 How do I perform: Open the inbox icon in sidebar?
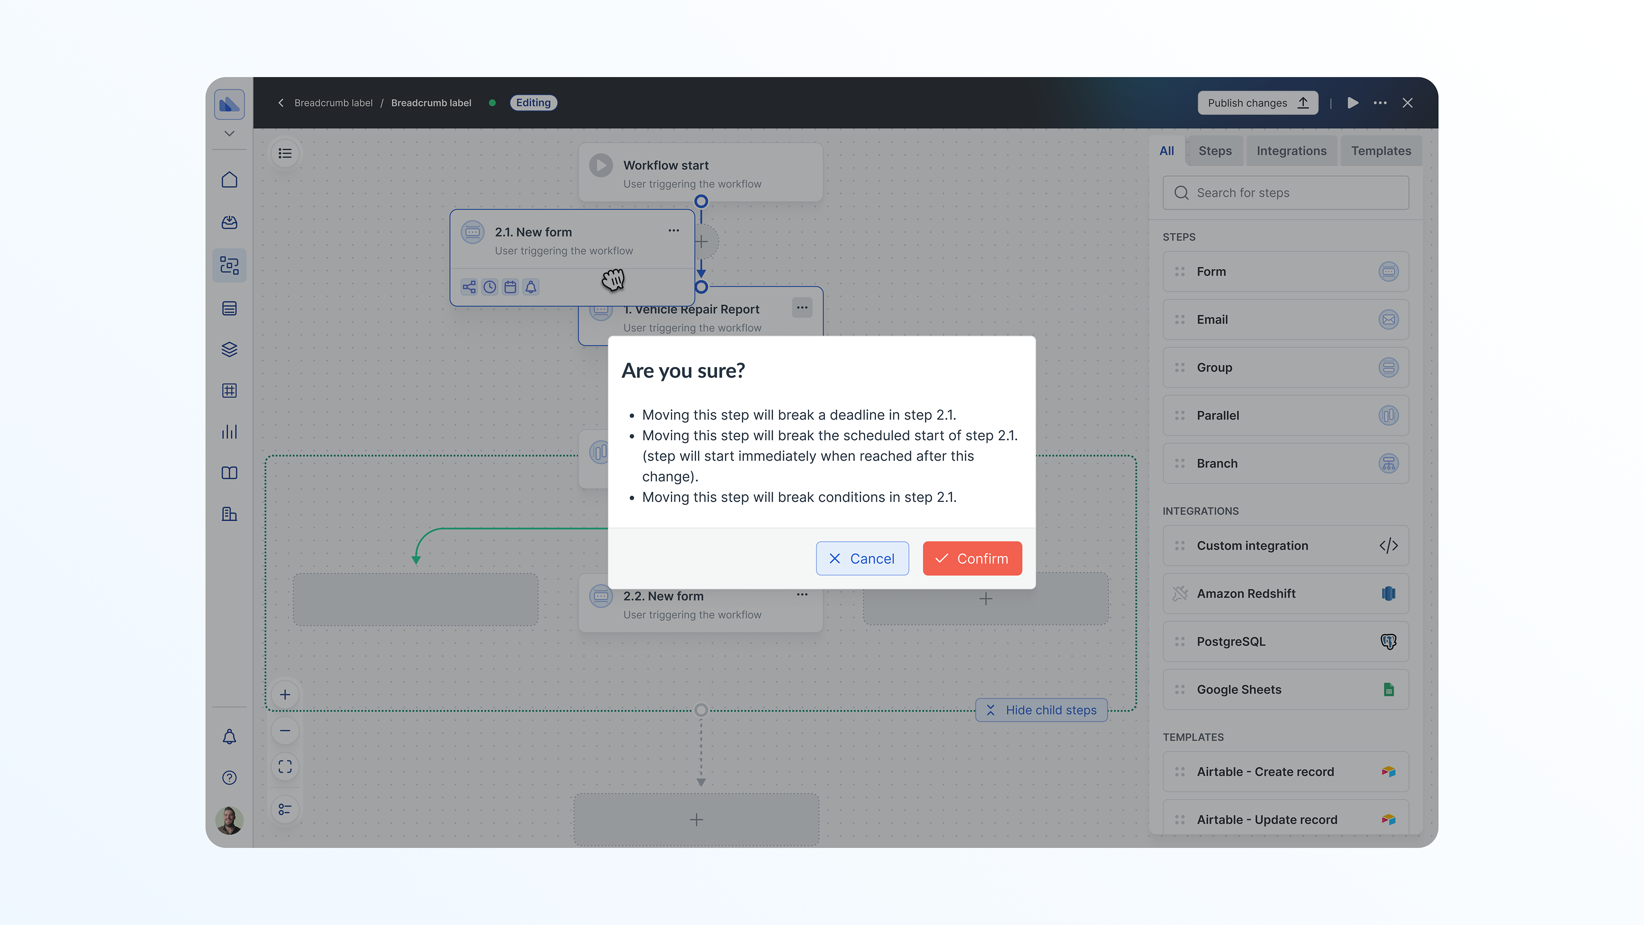229,222
